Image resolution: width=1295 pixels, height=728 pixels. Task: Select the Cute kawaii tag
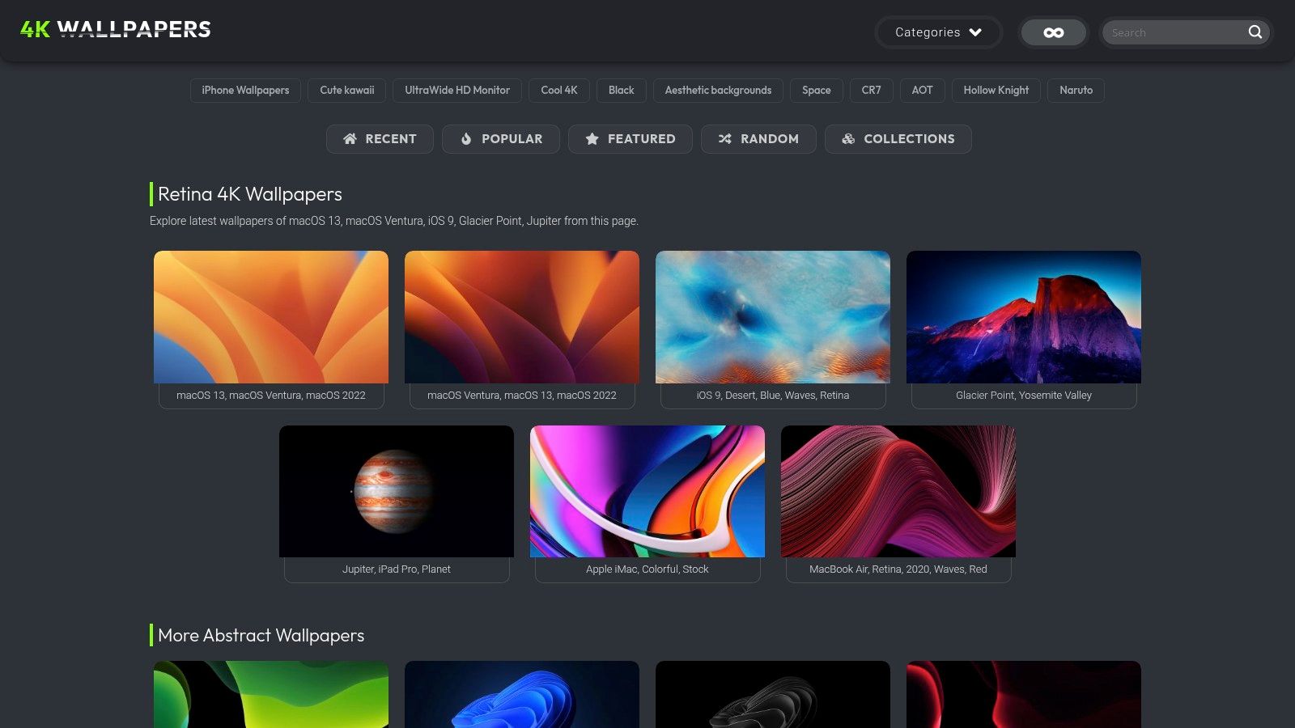pyautogui.click(x=347, y=91)
